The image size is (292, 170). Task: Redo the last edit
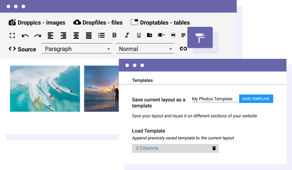pos(38,36)
